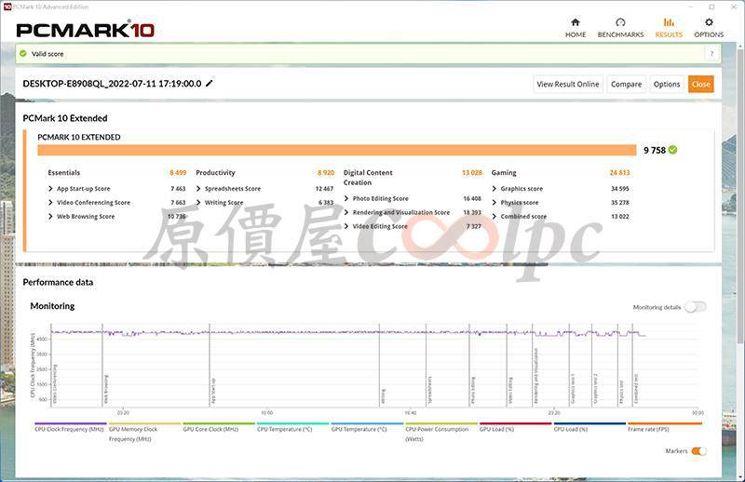This screenshot has height=482, width=745.
Task: Click the Photo Editing Score value 16 408
Action: (472, 198)
